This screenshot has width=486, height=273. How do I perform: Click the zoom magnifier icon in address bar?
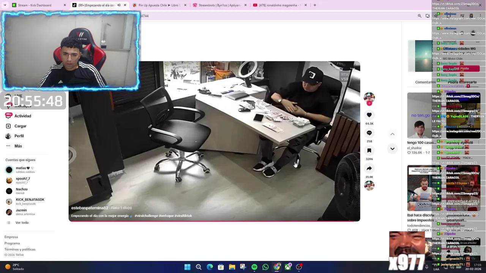click(x=420, y=16)
